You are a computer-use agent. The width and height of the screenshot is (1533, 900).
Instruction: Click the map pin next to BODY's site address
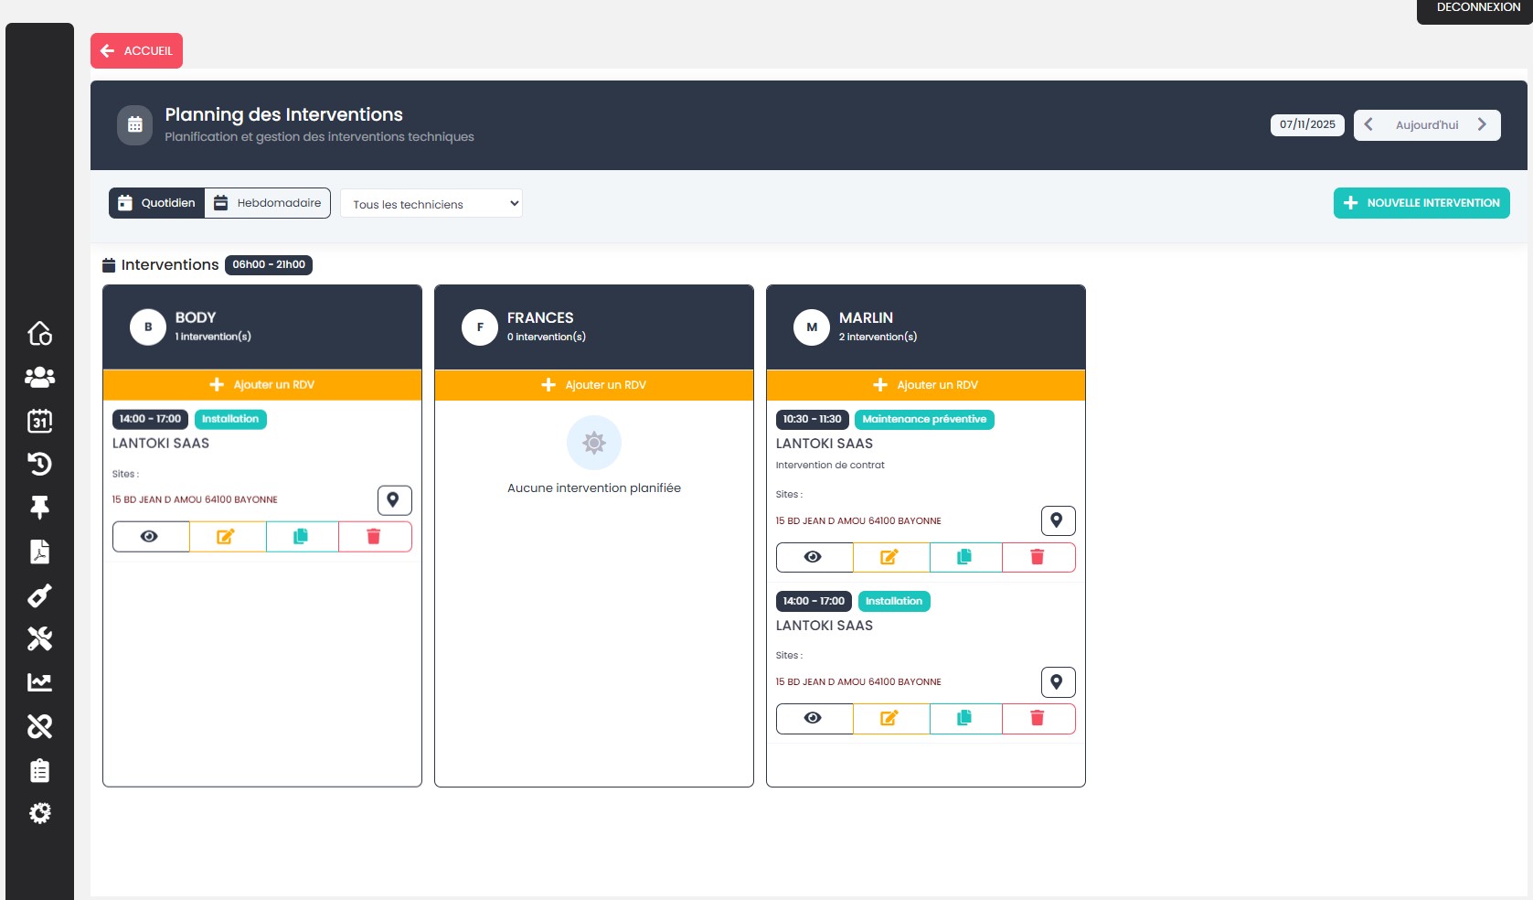393,499
